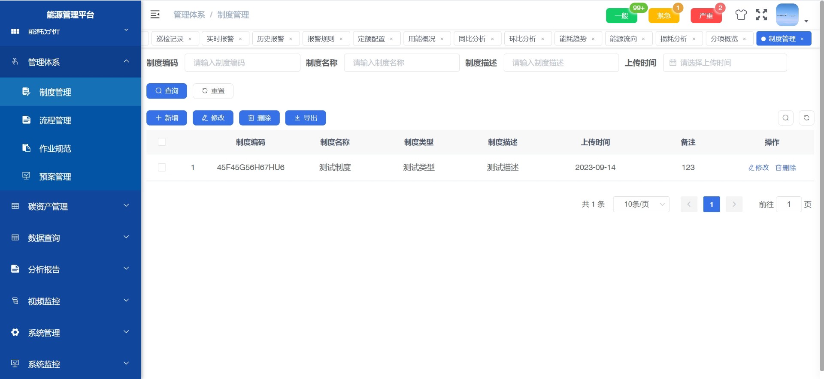Close the 巡检记录 tab
The height and width of the screenshot is (379, 824).
pos(190,39)
